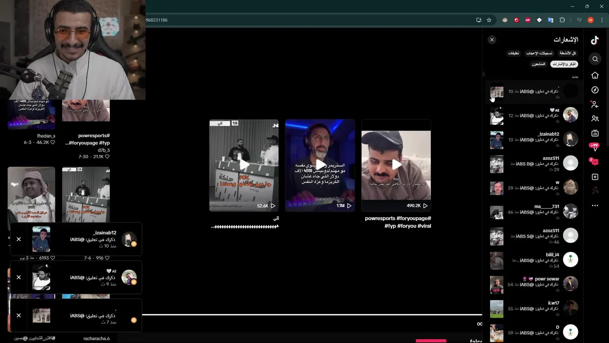Open the '_izainab12' notification in the panel
The width and height of the screenshot is (609, 343).
point(534,139)
